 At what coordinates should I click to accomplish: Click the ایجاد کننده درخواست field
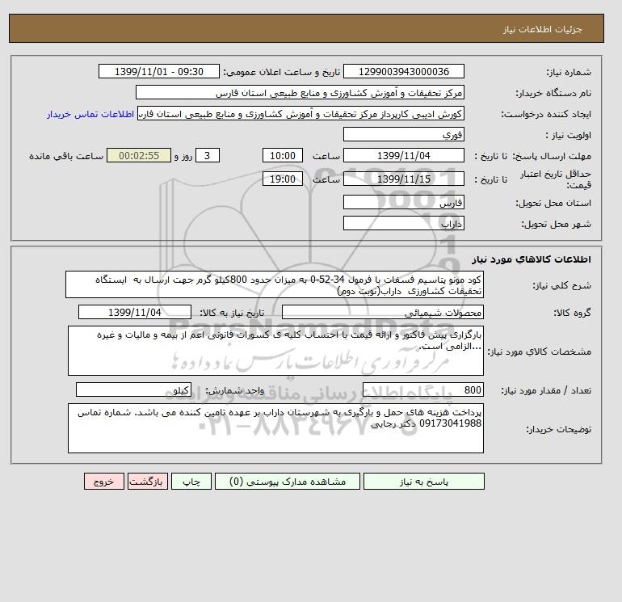tap(300, 113)
